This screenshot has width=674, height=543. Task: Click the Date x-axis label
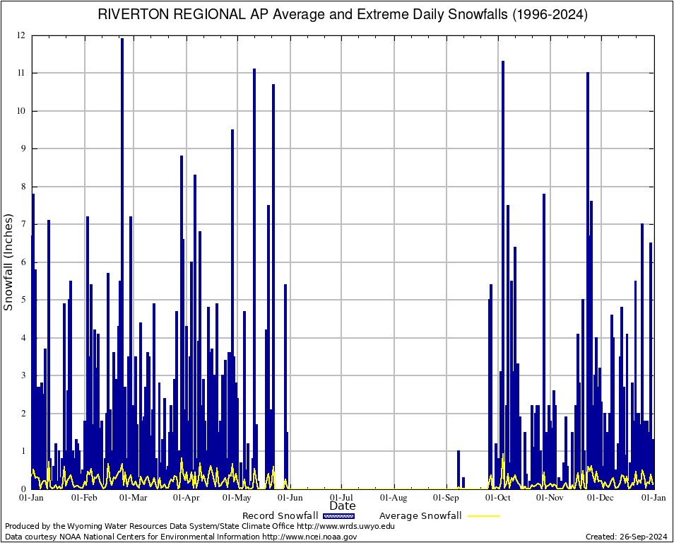click(343, 506)
